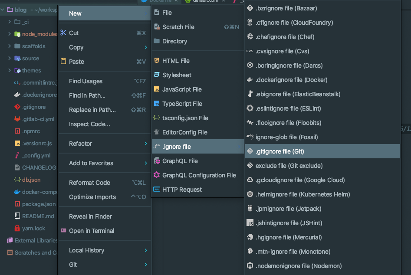The height and width of the screenshot is (275, 411).
Task: Open the Local History submenu arrow
Action: tap(146, 250)
